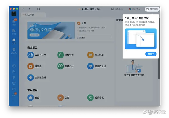Open the calendar icon in sidebar
This screenshot has width=169, height=118.
click(x=14, y=66)
